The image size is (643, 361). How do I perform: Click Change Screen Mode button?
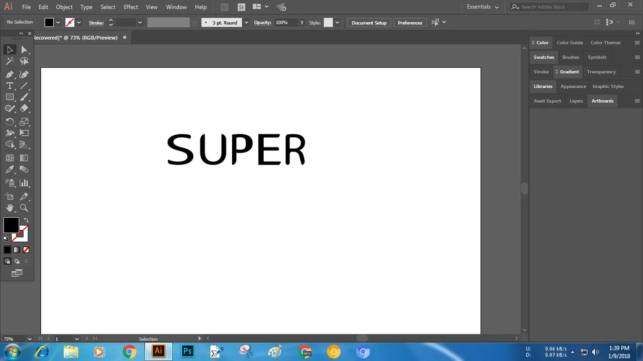click(x=17, y=273)
